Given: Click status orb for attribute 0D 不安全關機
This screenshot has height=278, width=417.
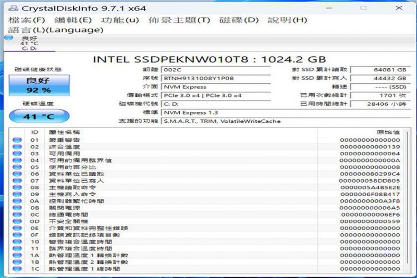Looking at the screenshot, I should pyautogui.click(x=17, y=221).
